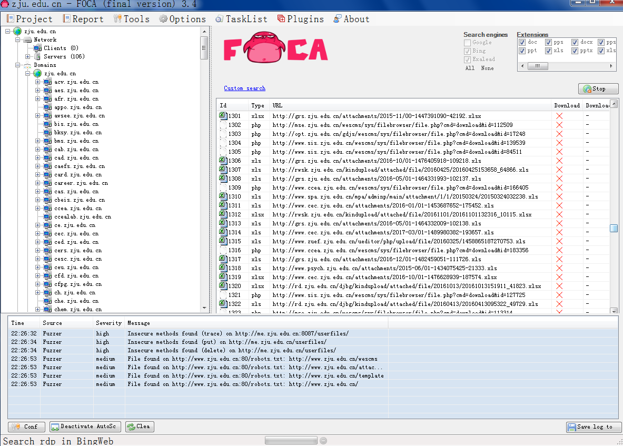Open the About menu
Viewport: 623px width, 446px height.
tap(352, 19)
